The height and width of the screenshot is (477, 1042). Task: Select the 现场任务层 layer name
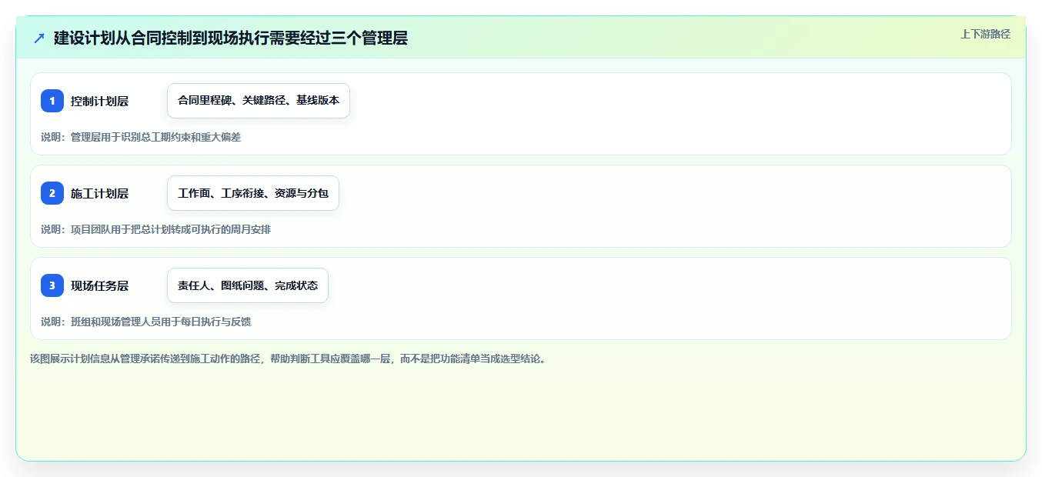coord(99,285)
